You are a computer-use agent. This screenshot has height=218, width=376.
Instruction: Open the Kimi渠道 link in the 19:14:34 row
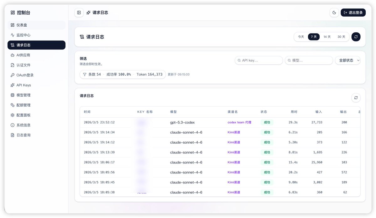[234, 132]
